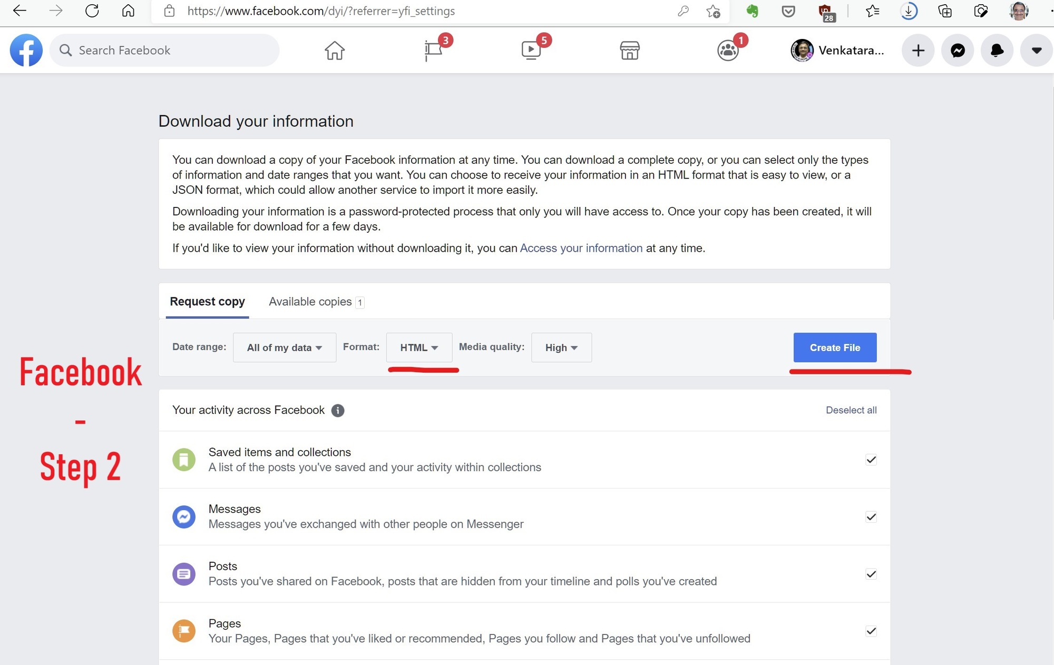Screen dimensions: 1054x665
Task: Open the Access your information link
Action: point(581,248)
